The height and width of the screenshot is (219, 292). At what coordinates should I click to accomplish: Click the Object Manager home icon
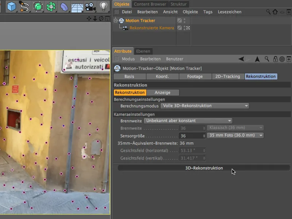(x=275, y=12)
